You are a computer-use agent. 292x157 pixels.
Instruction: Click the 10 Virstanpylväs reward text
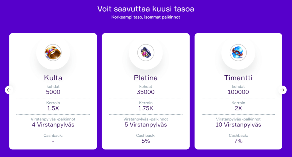tap(238, 125)
